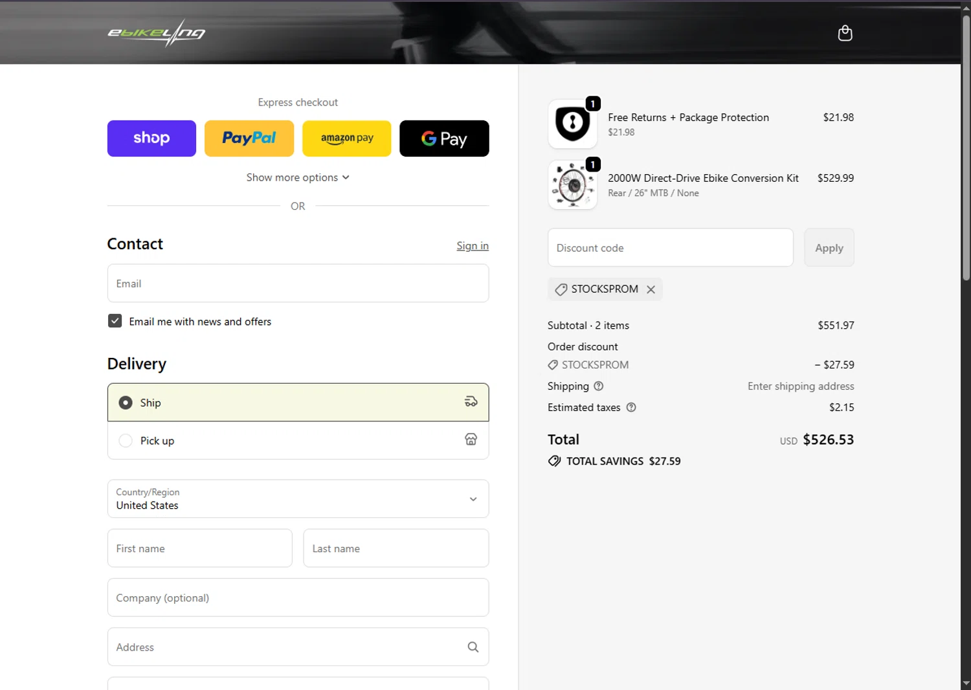Click the Total amount $526.53
Image resolution: width=971 pixels, height=690 pixels.
(x=829, y=440)
